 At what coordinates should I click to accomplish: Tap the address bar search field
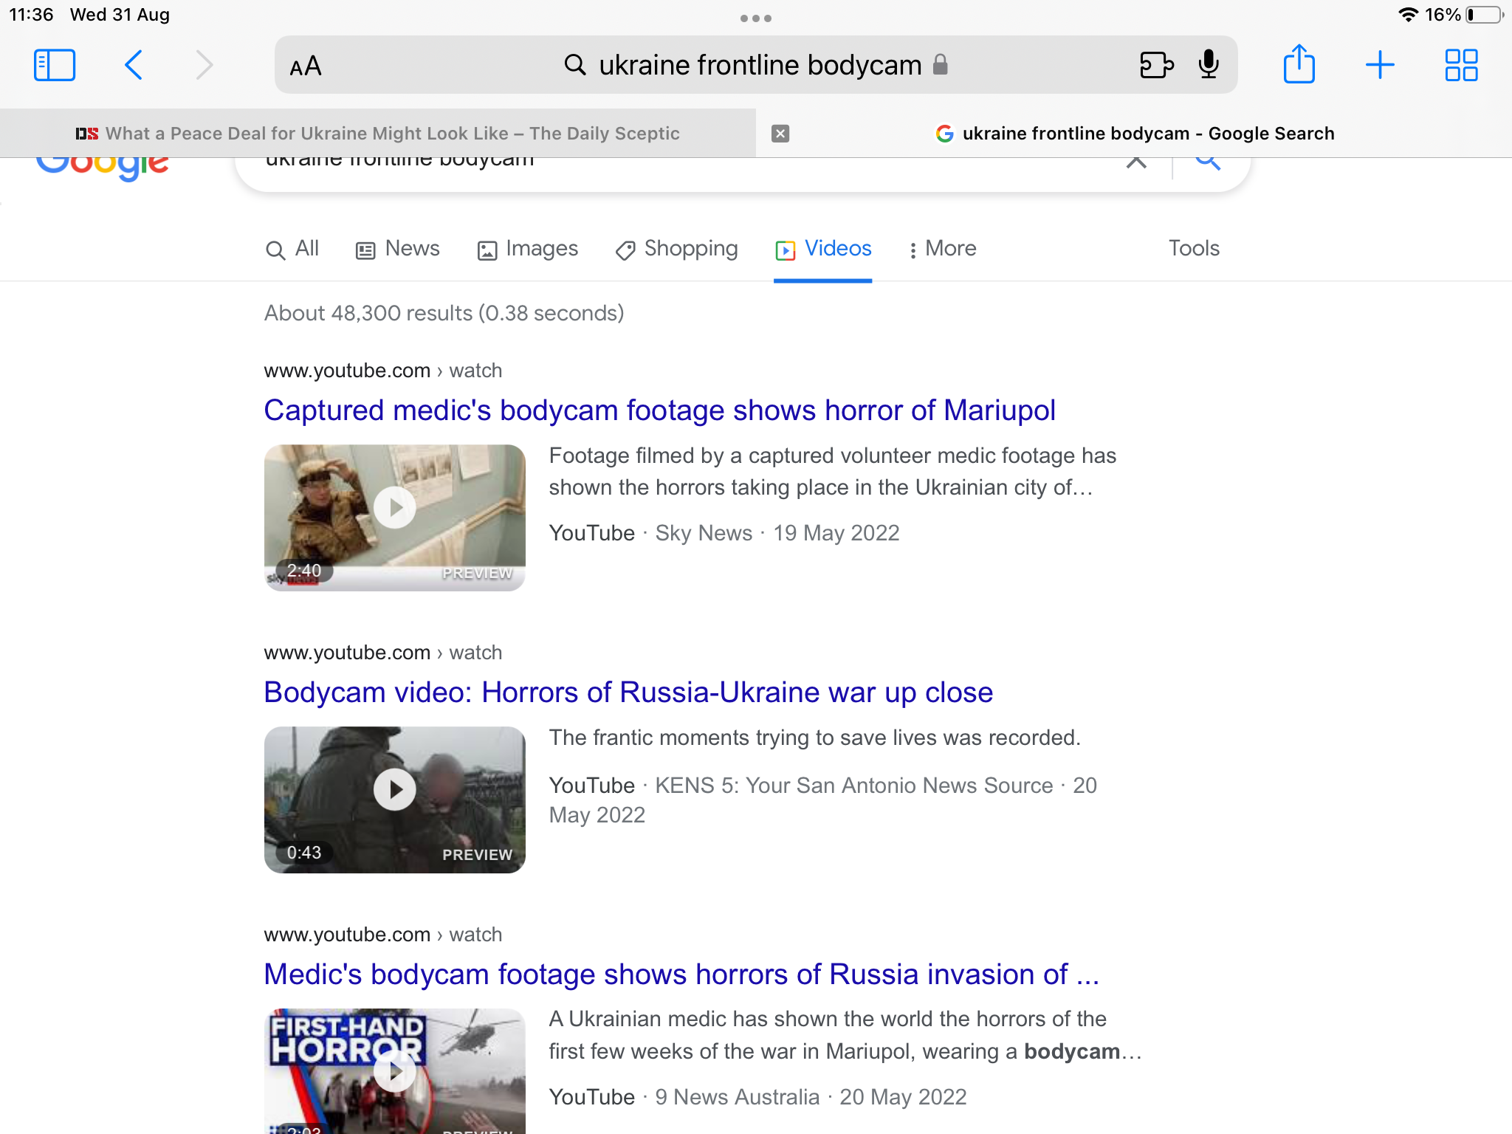pyautogui.click(x=759, y=65)
